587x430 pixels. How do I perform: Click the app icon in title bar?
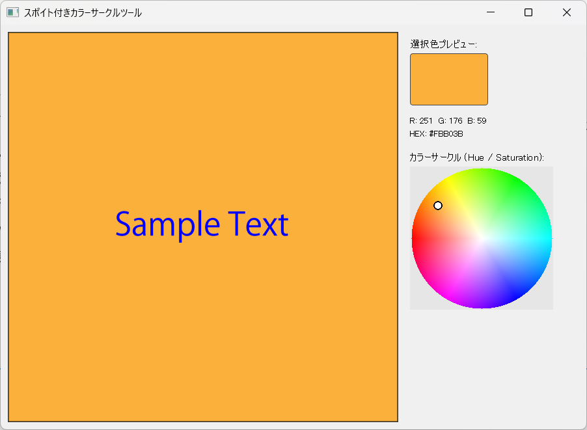(12, 12)
